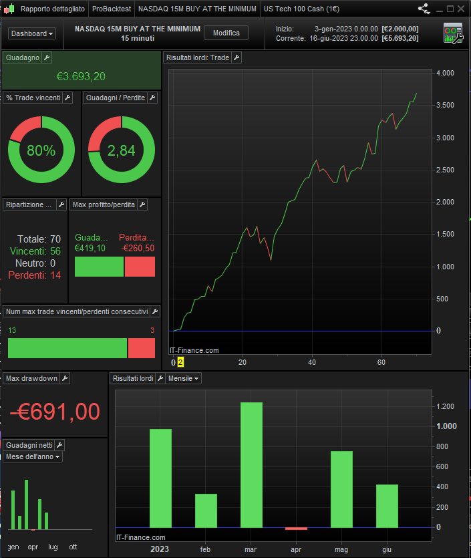The image size is (471, 558).
Task: Click the -€691,00 drawdown value
Action: click(x=55, y=412)
